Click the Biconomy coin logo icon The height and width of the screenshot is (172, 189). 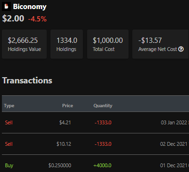click(6, 6)
